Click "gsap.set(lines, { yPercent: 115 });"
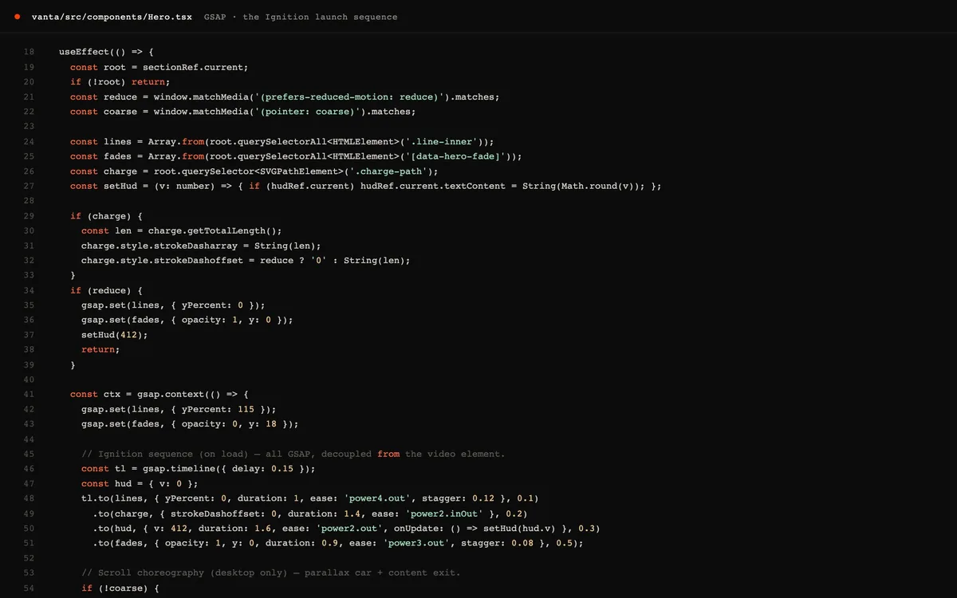The image size is (957, 598). (179, 409)
